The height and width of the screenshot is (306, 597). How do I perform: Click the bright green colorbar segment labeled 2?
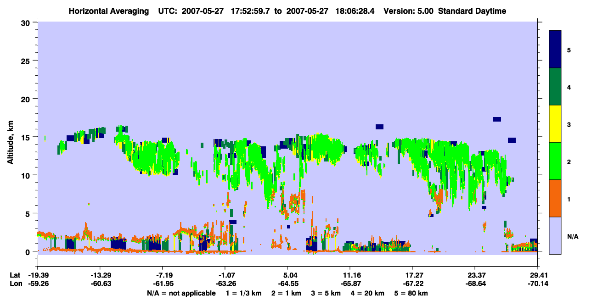(x=555, y=161)
